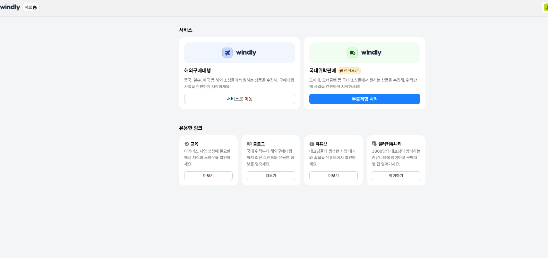The height and width of the screenshot is (258, 548).
Task: Click the 유튜브 card title
Action: click(321, 144)
